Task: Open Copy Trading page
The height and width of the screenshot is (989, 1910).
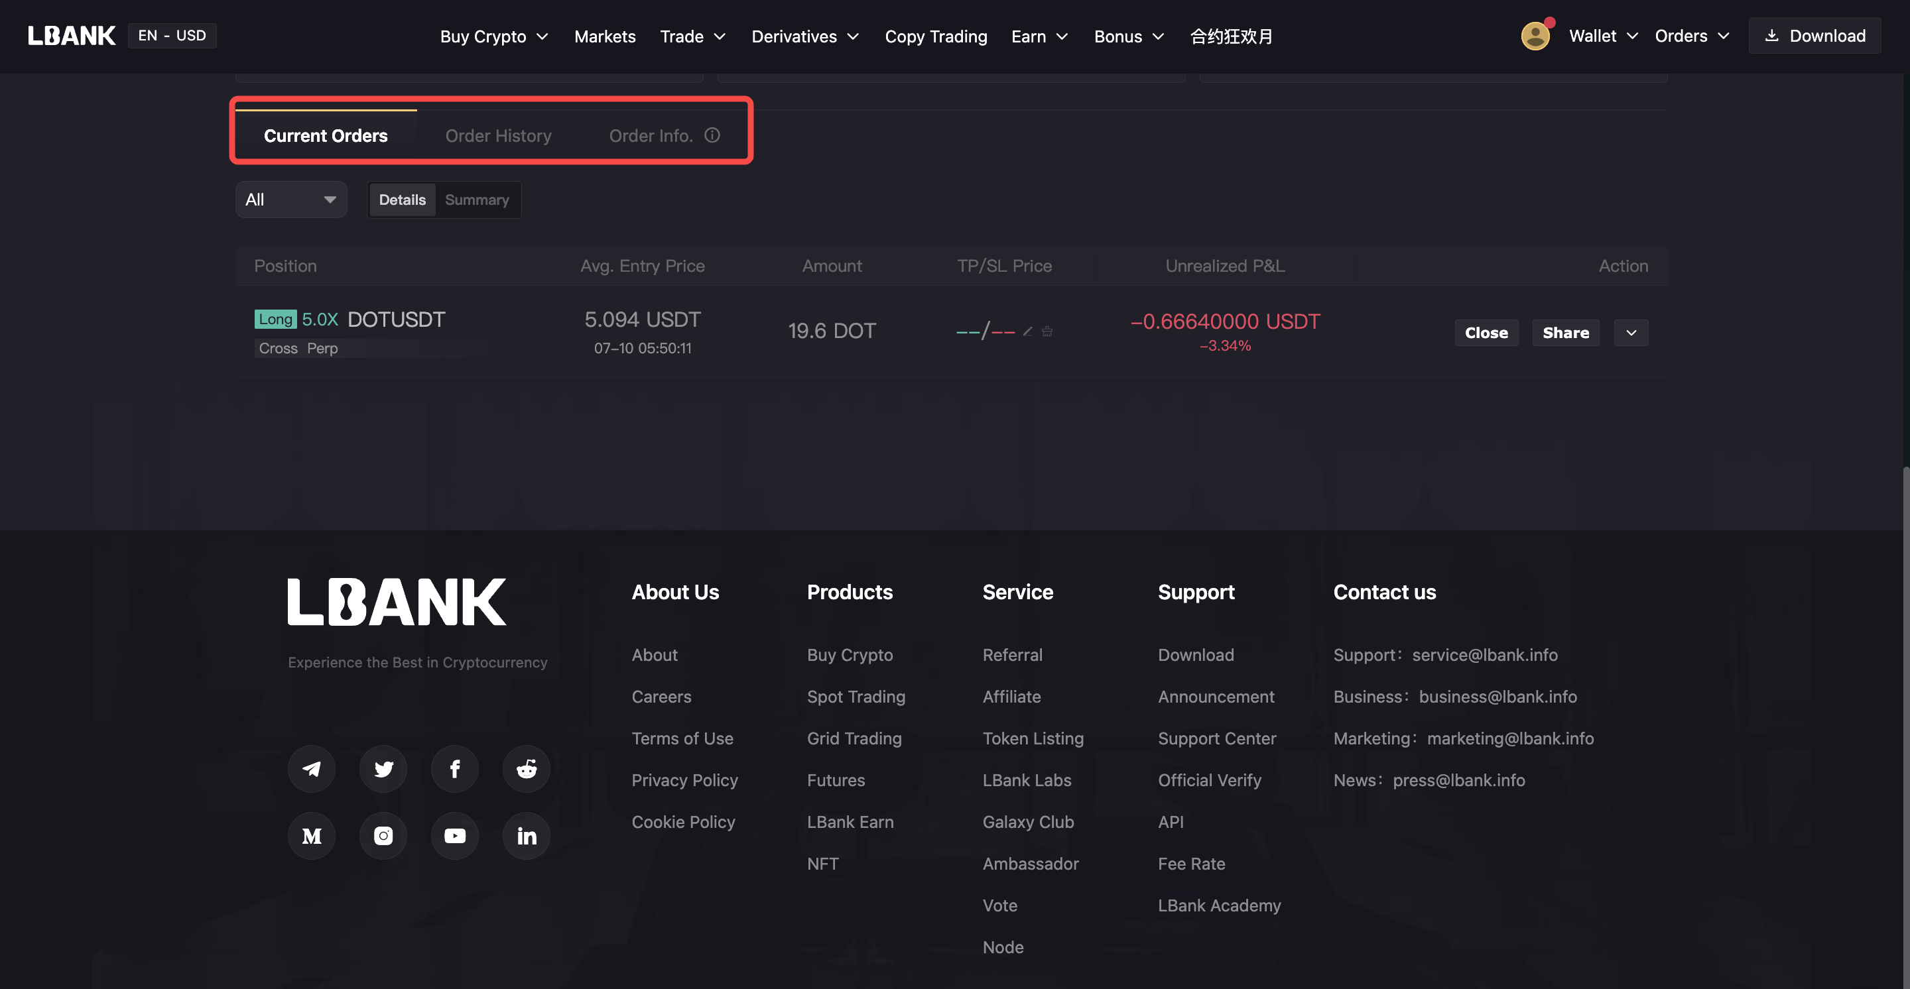Action: [x=936, y=36]
